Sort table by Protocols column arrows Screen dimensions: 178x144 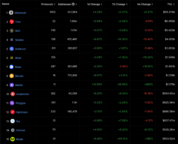[x=54, y=4]
